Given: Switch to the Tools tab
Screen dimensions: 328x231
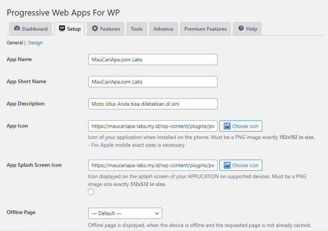Looking at the screenshot, I should click(x=136, y=28).
